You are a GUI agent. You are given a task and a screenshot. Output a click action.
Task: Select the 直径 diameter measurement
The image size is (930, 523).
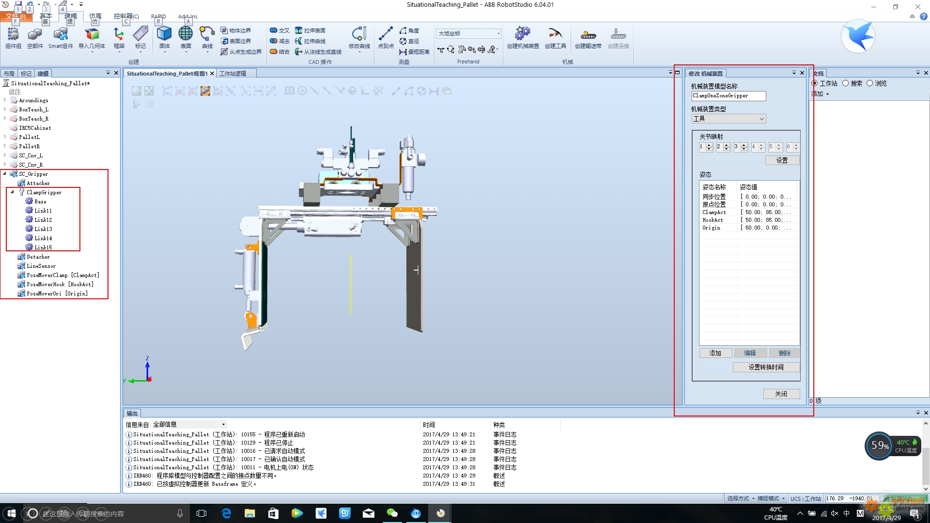click(x=409, y=41)
